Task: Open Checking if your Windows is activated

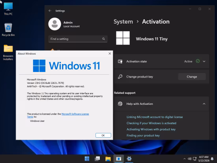Action: (x=152, y=123)
